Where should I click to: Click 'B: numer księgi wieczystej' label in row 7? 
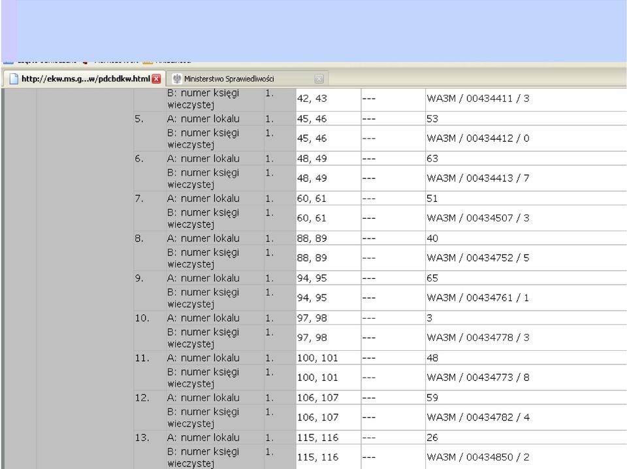coord(203,218)
